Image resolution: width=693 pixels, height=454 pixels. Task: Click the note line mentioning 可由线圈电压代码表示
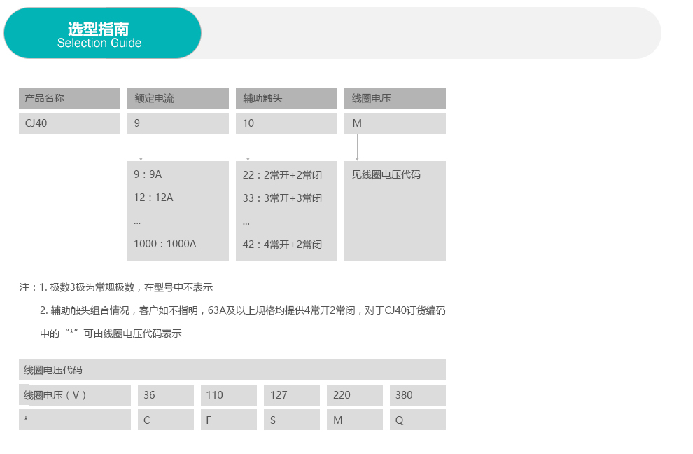coord(111,333)
